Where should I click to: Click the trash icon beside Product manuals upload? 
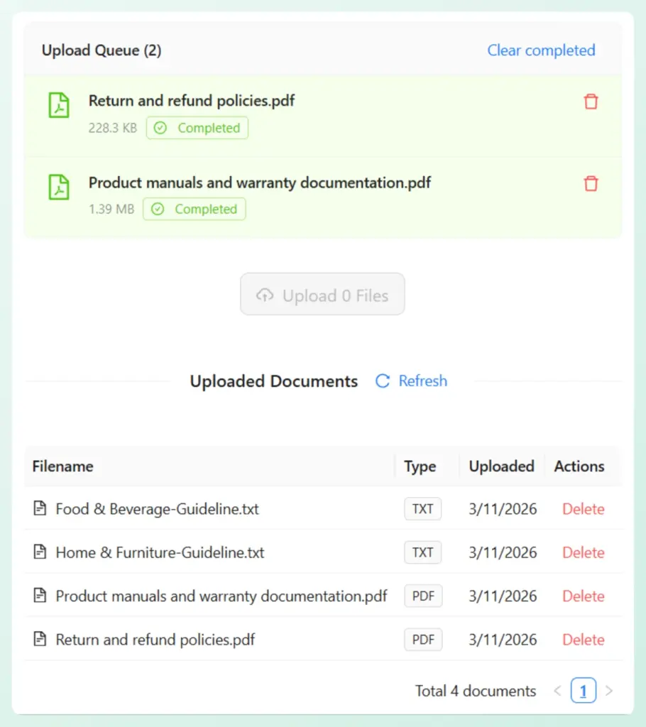pos(591,183)
